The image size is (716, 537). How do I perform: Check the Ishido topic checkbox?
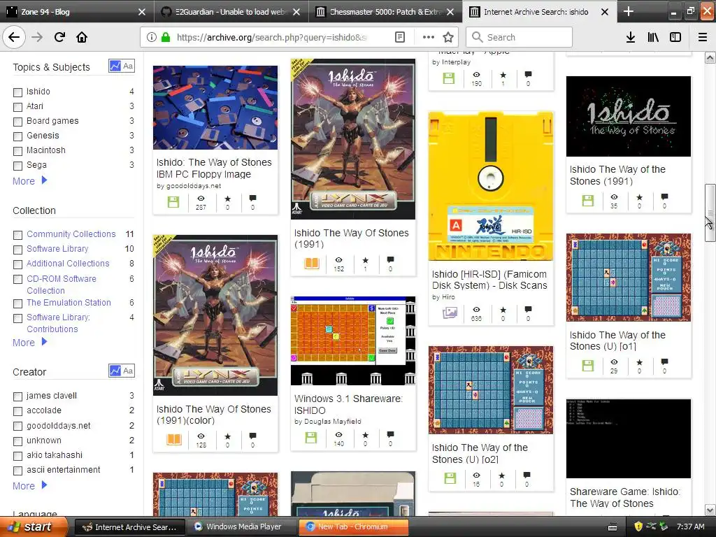[x=17, y=92]
